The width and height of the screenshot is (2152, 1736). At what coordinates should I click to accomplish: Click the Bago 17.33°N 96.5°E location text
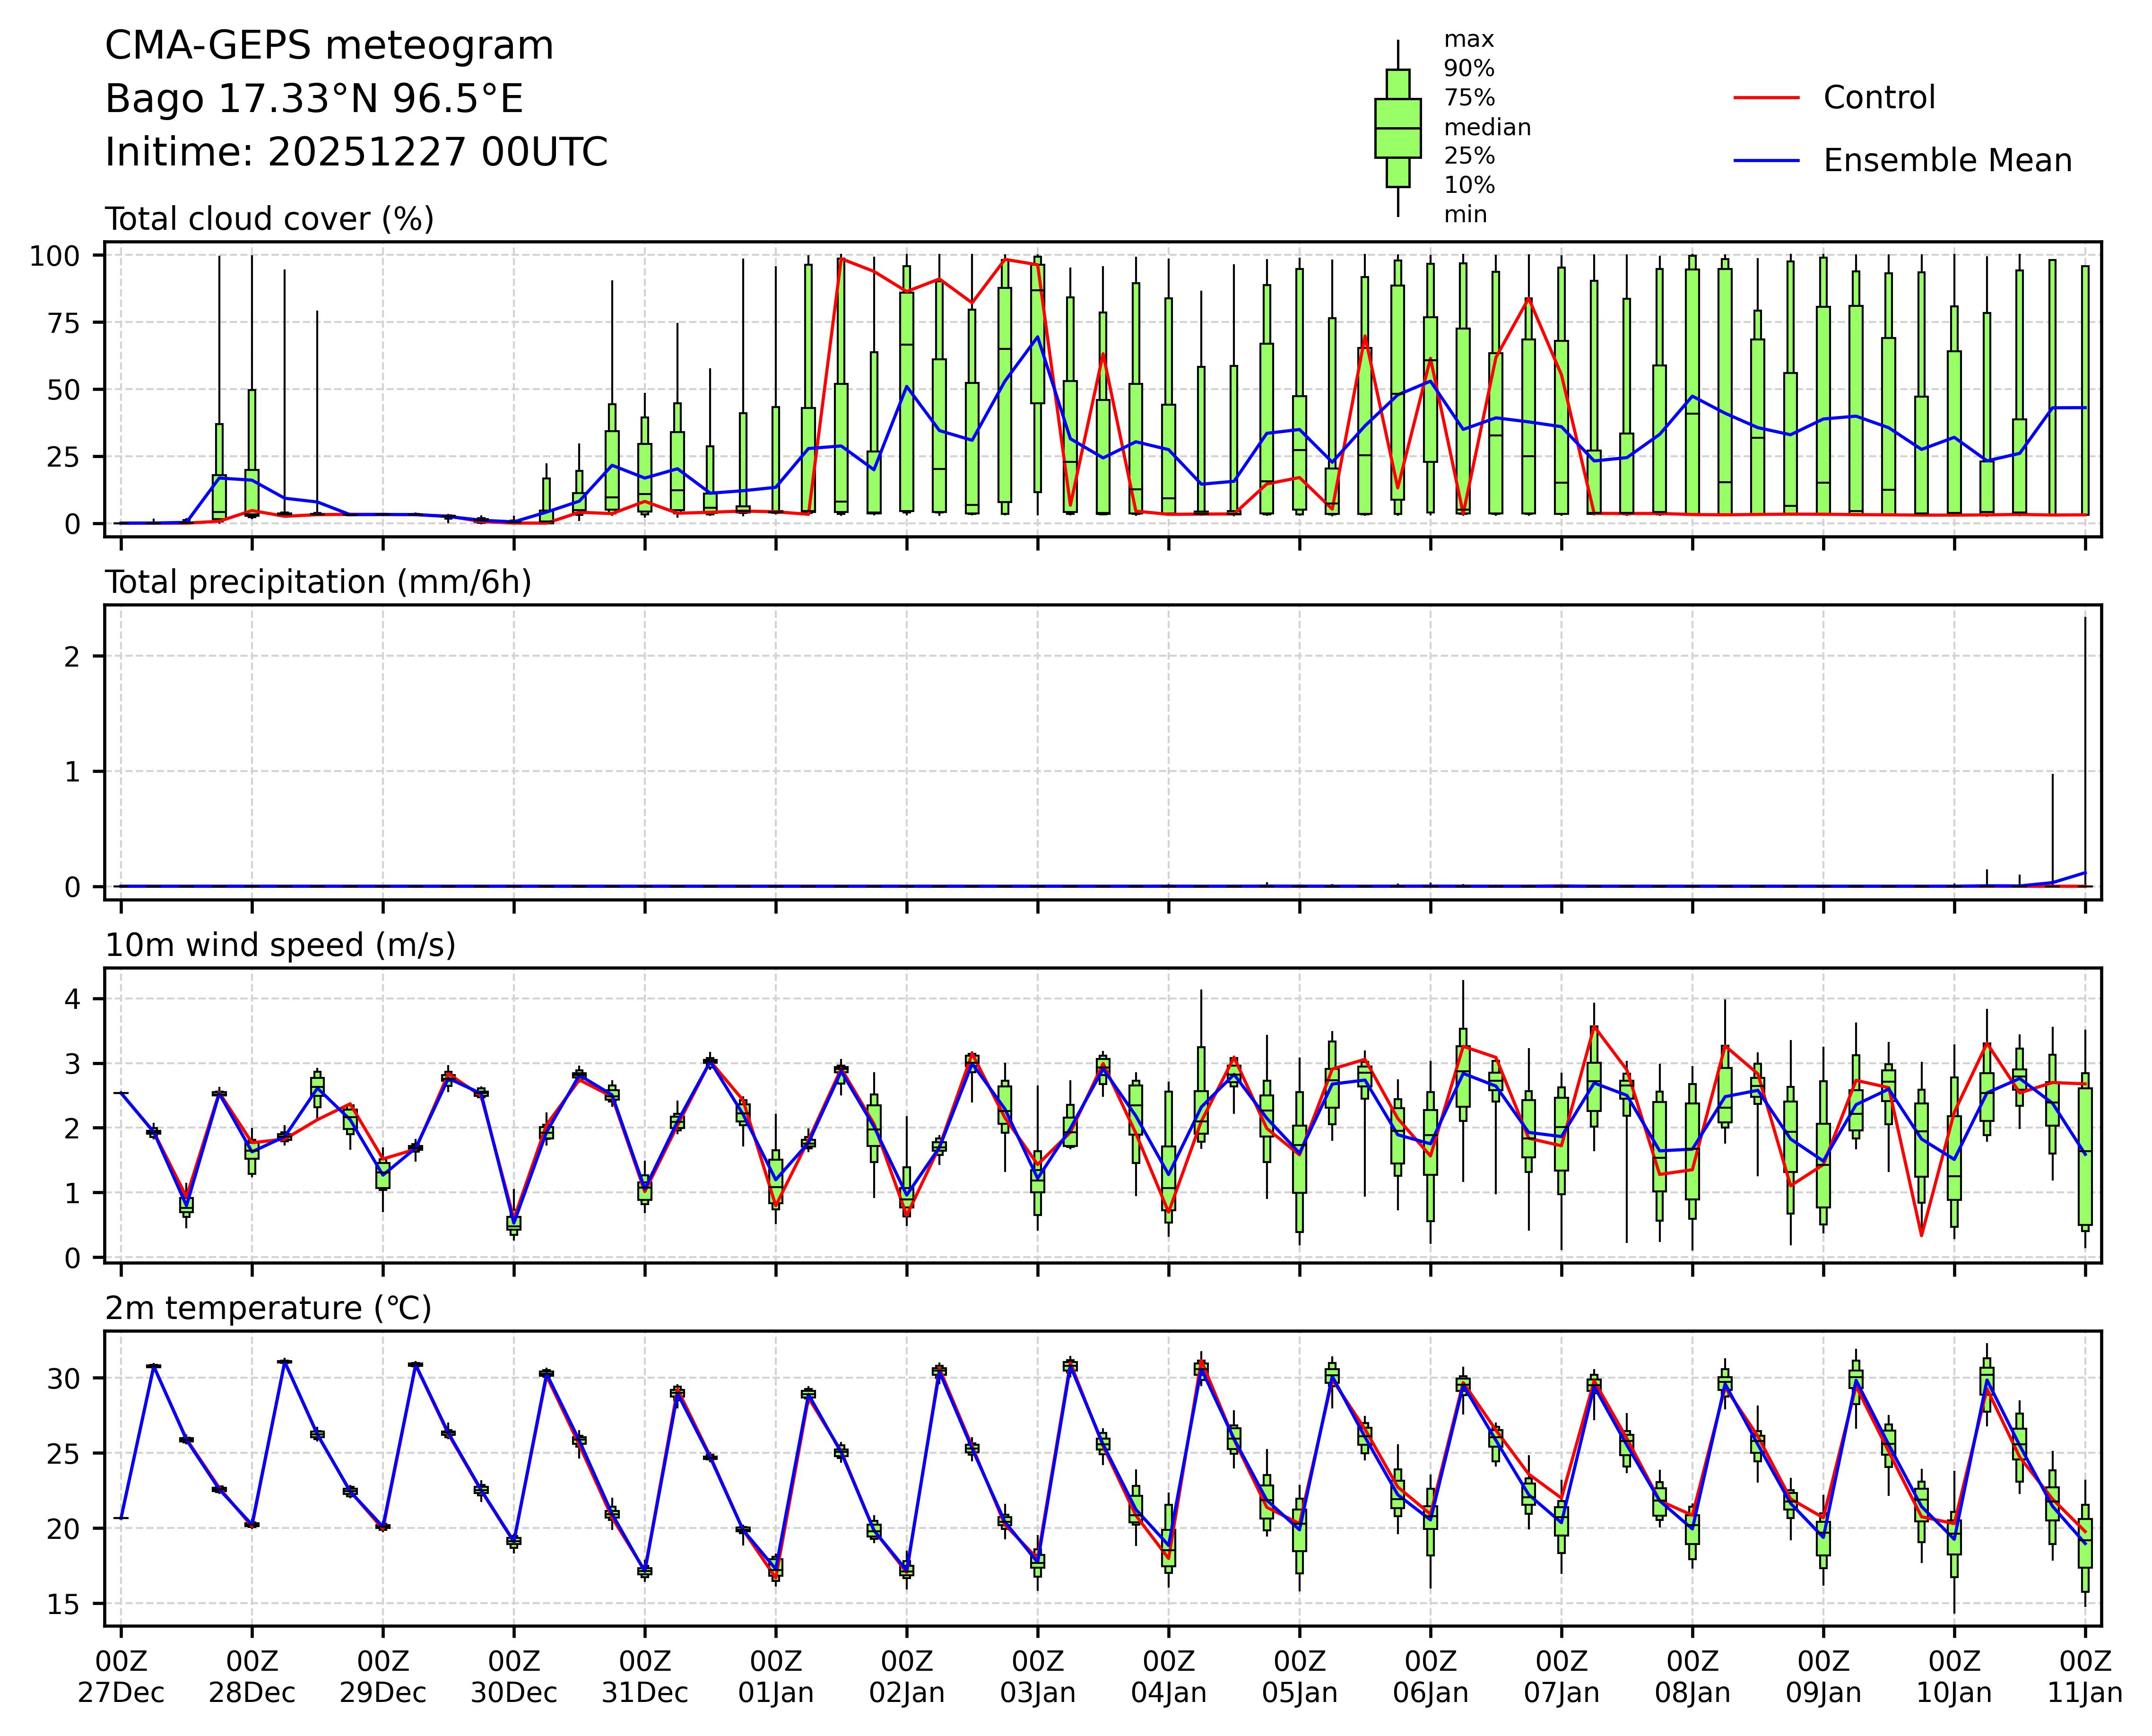tap(314, 99)
